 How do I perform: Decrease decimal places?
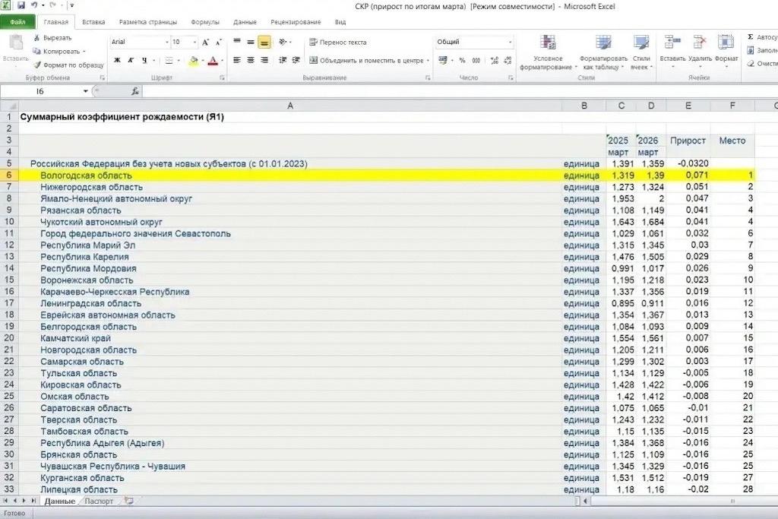pyautogui.click(x=508, y=60)
